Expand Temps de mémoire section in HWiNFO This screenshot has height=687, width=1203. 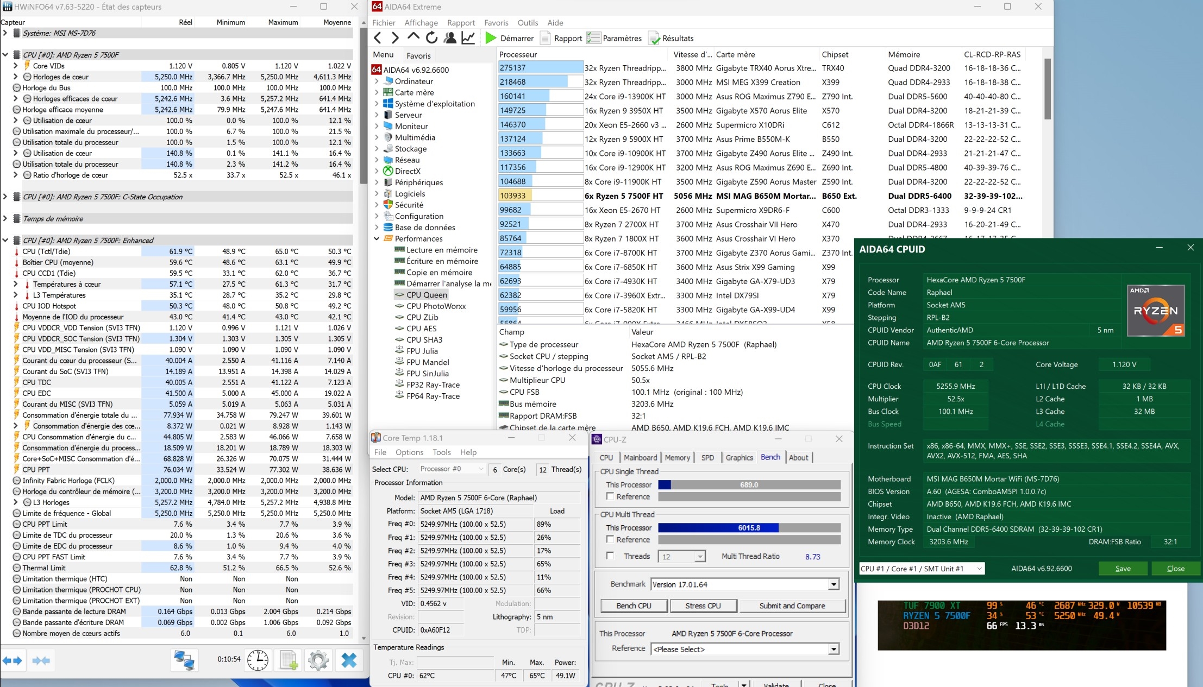(x=5, y=218)
